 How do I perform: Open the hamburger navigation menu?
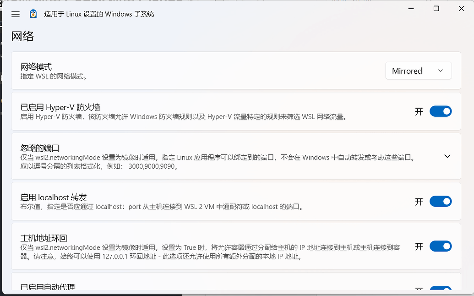tap(16, 14)
